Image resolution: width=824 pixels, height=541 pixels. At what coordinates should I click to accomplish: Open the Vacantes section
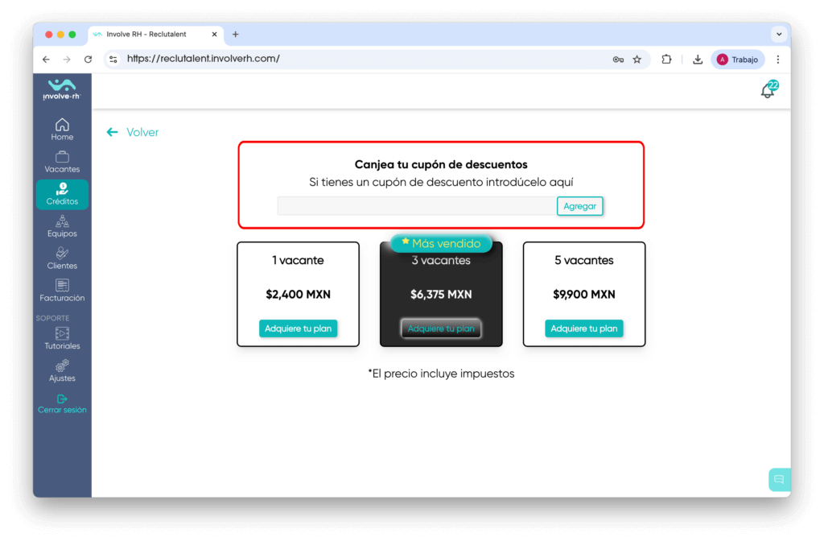[x=62, y=161]
